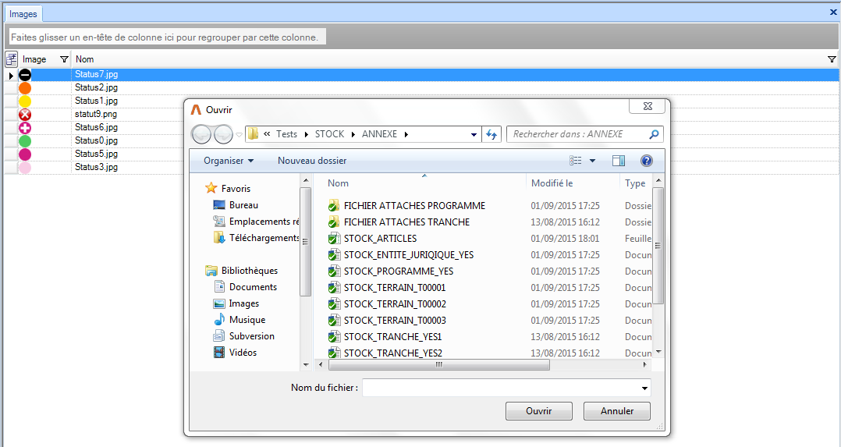Open the column chooser icon in grid header

coord(12,59)
